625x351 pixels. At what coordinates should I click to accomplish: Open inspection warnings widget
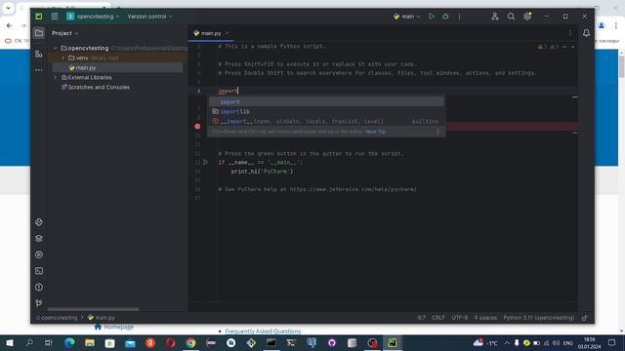(549, 47)
